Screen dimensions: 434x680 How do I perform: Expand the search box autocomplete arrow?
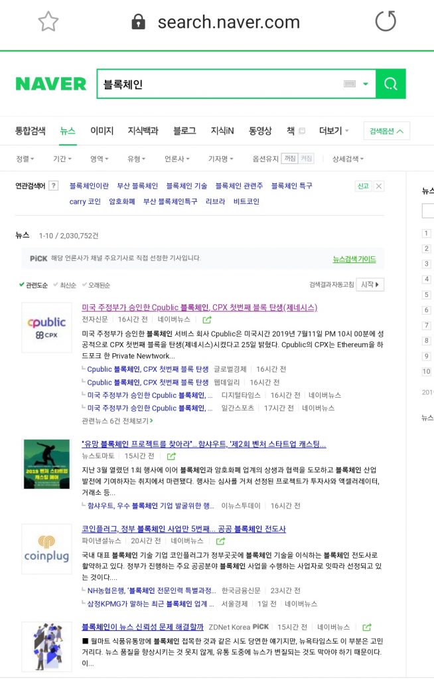tap(366, 84)
